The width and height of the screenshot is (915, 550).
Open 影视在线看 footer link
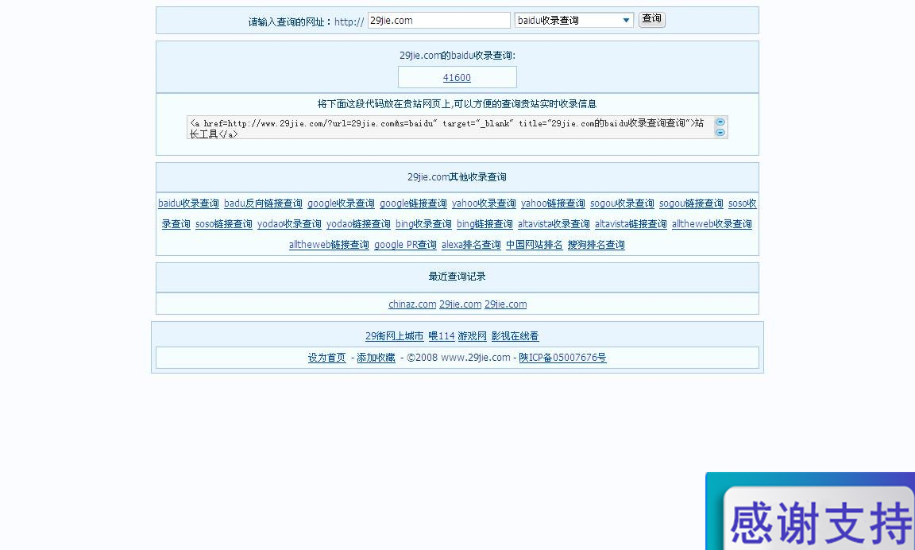pyautogui.click(x=515, y=336)
